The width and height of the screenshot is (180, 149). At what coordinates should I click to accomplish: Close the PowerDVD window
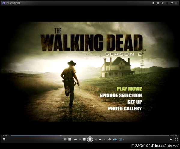coord(176,3)
